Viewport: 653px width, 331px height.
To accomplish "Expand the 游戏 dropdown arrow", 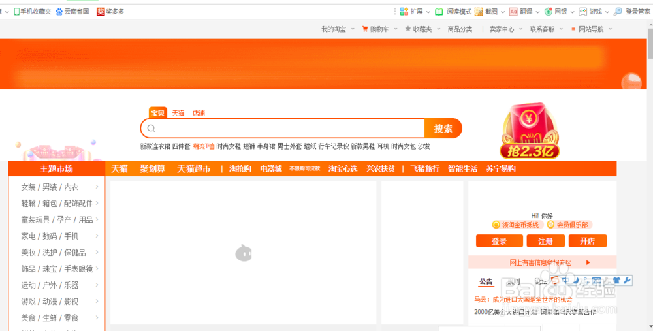I will click(x=607, y=12).
